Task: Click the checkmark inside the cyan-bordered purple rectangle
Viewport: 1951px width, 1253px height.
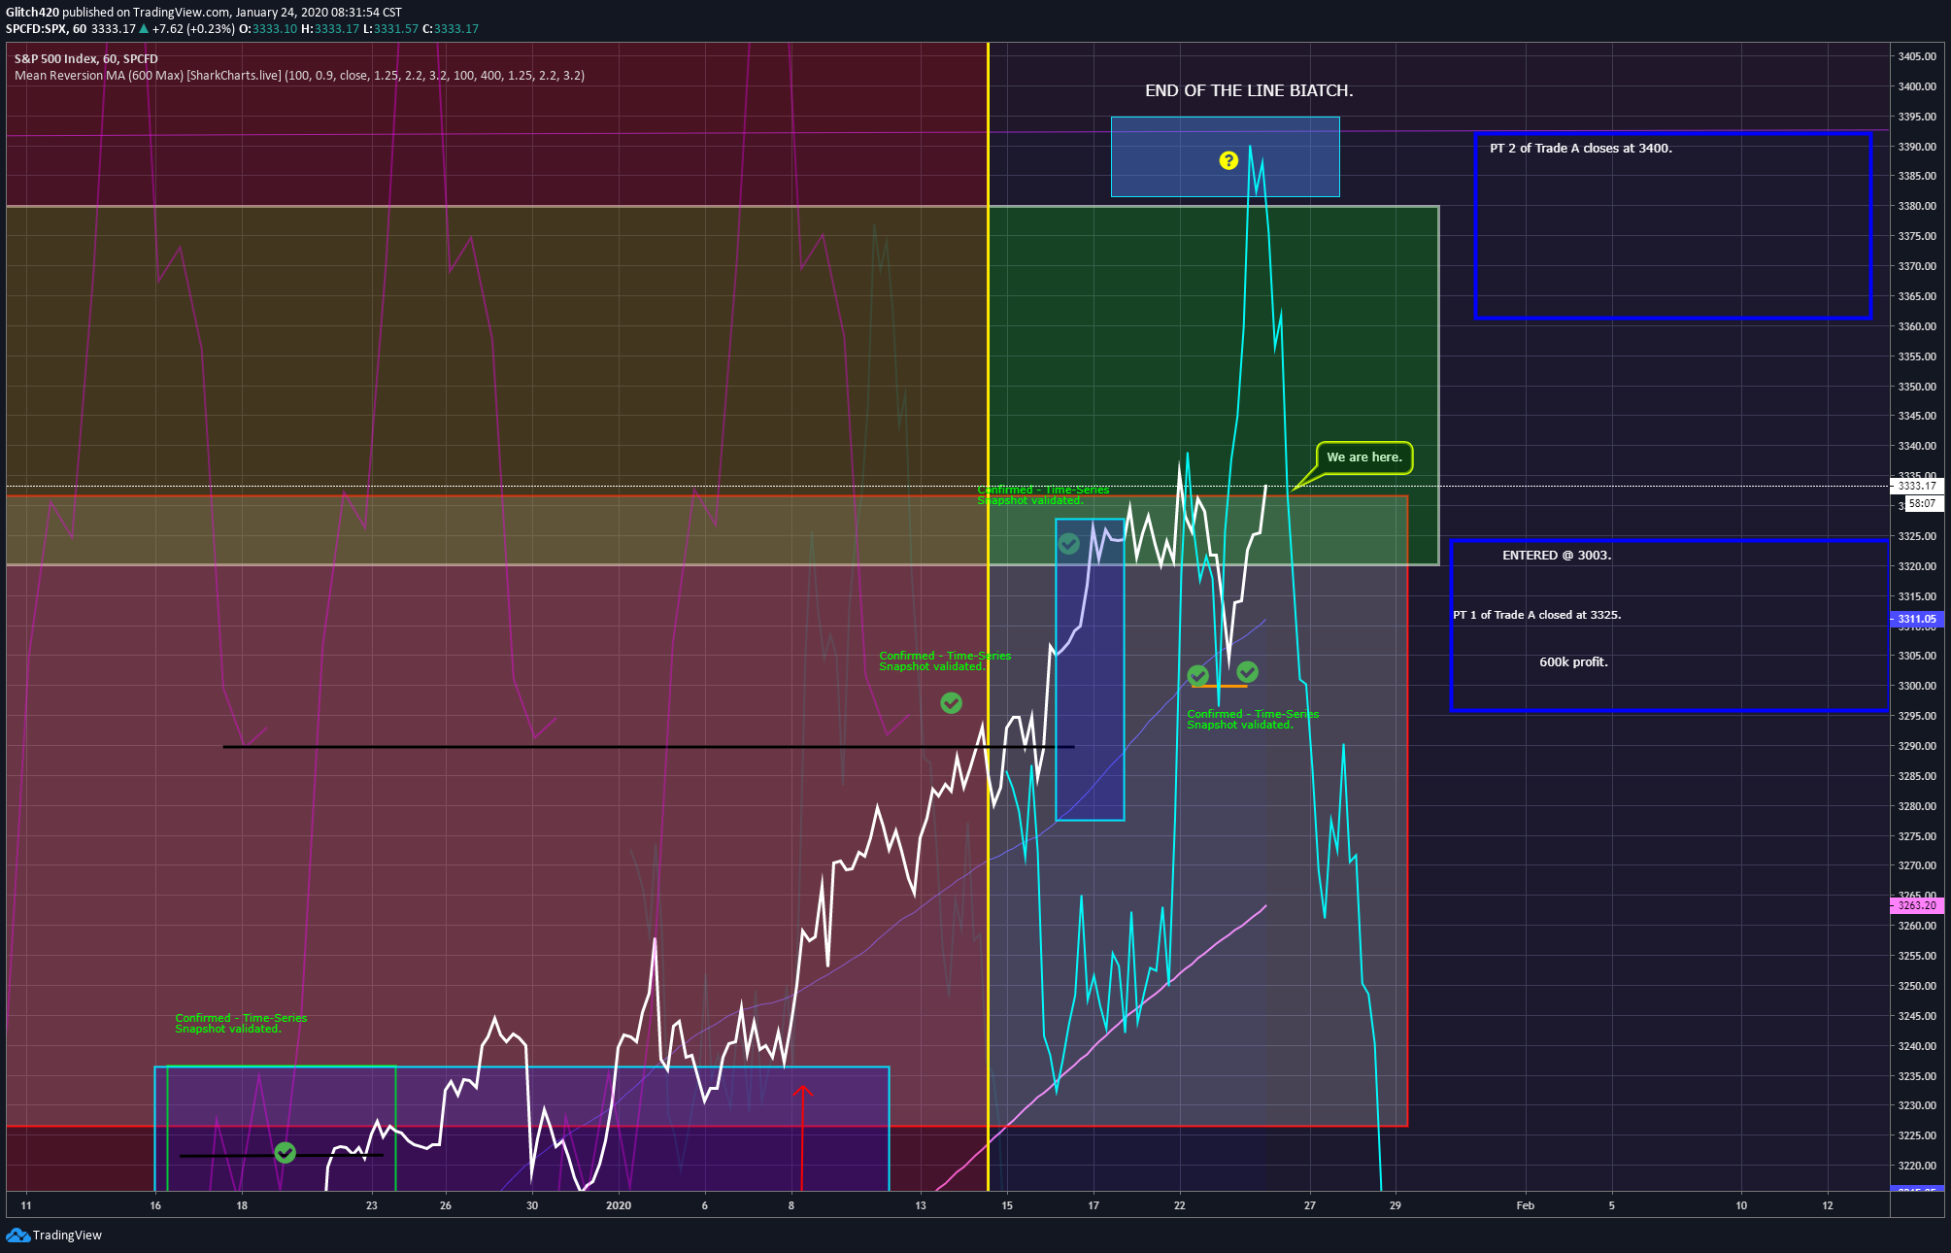Action: [1068, 544]
